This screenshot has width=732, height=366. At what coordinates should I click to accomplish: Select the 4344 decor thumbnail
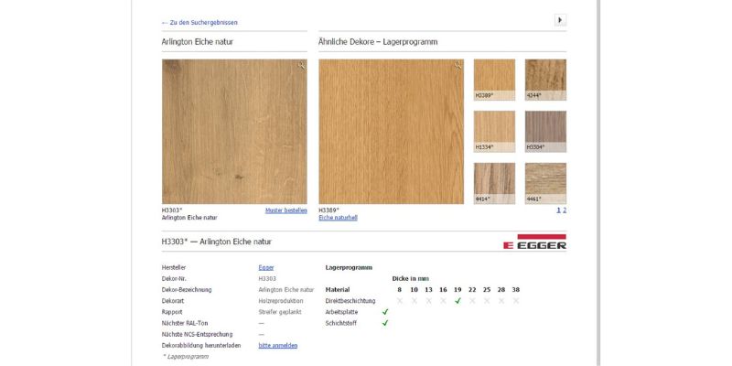pyautogui.click(x=545, y=79)
